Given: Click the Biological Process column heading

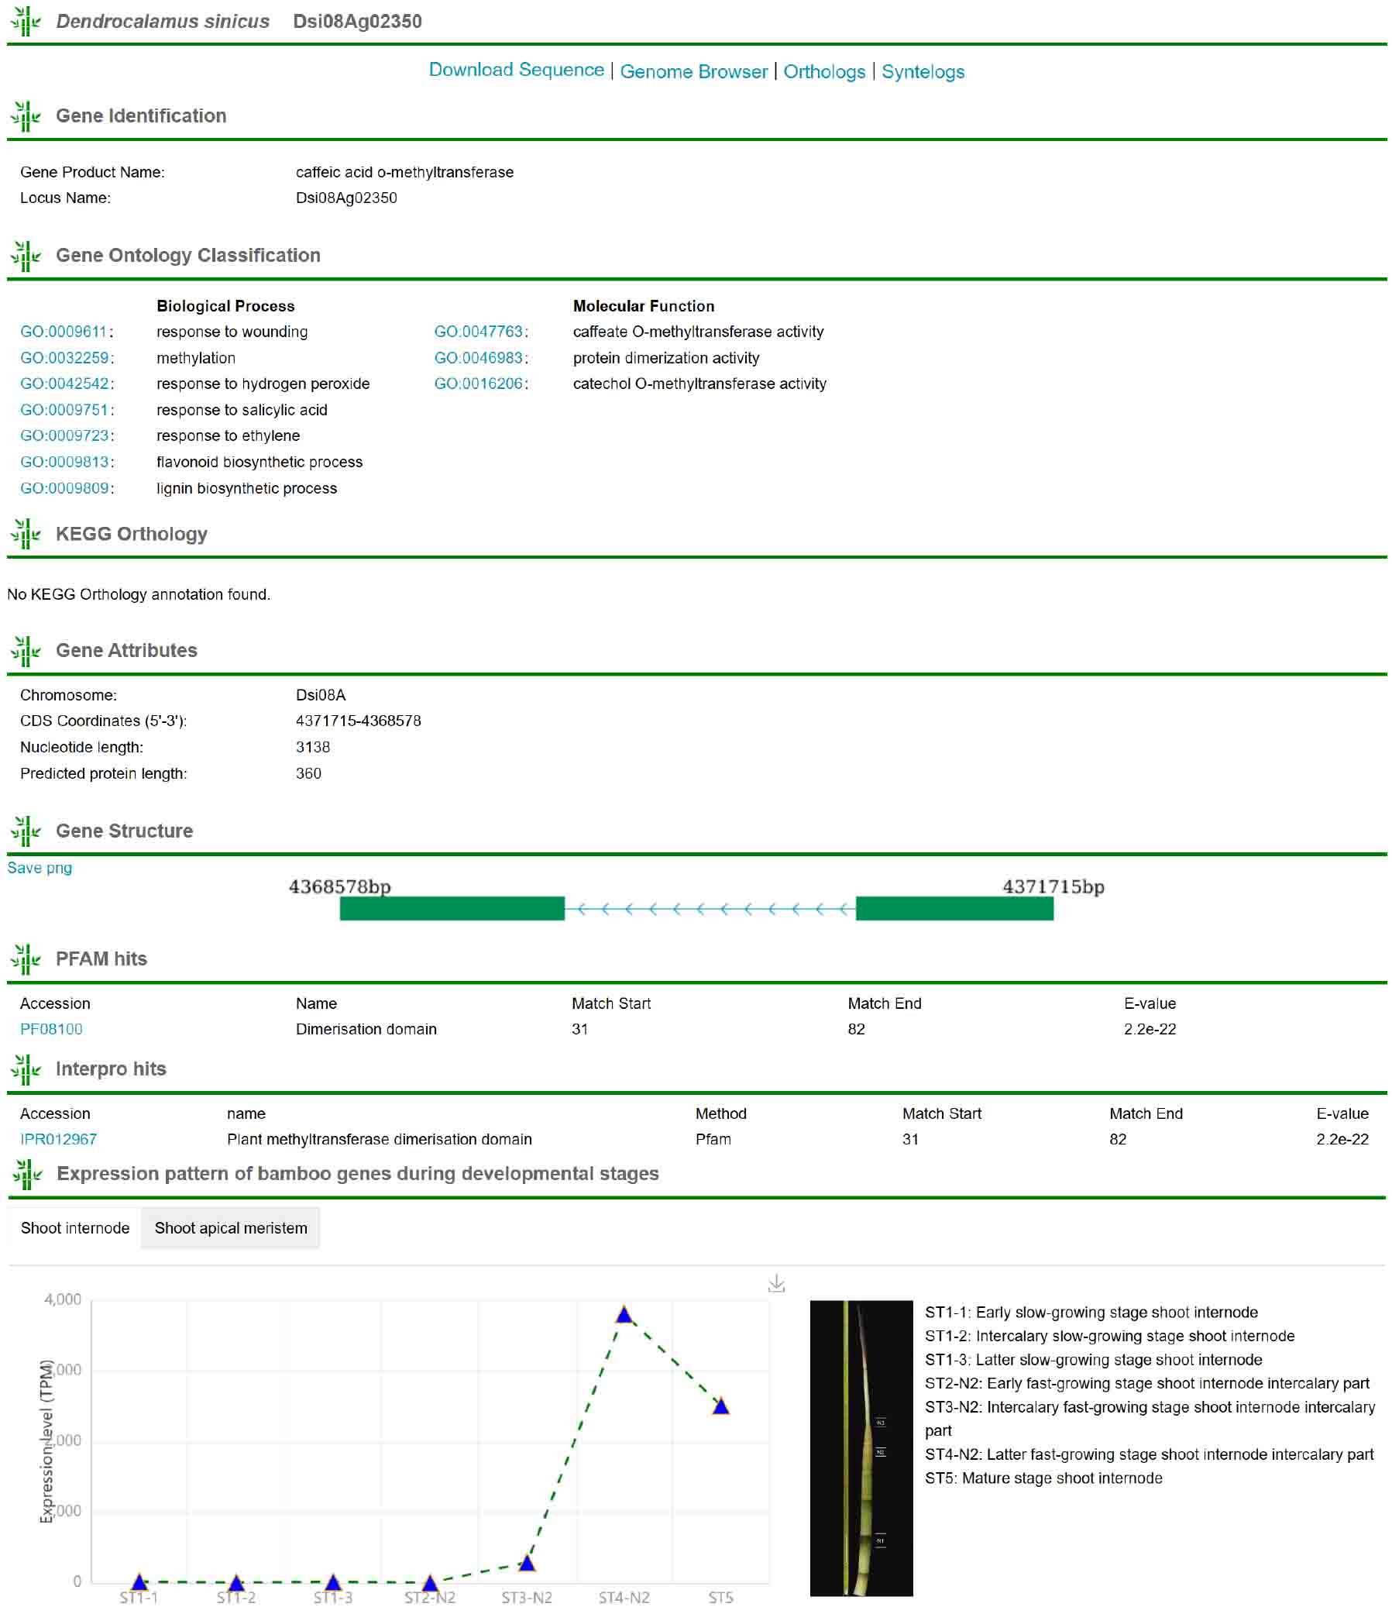Looking at the screenshot, I should 225,306.
